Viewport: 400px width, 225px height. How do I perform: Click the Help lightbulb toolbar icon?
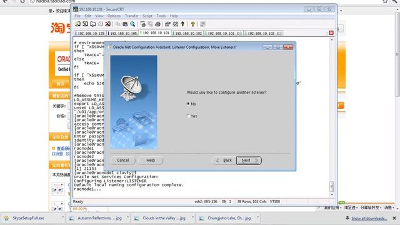click(x=193, y=24)
